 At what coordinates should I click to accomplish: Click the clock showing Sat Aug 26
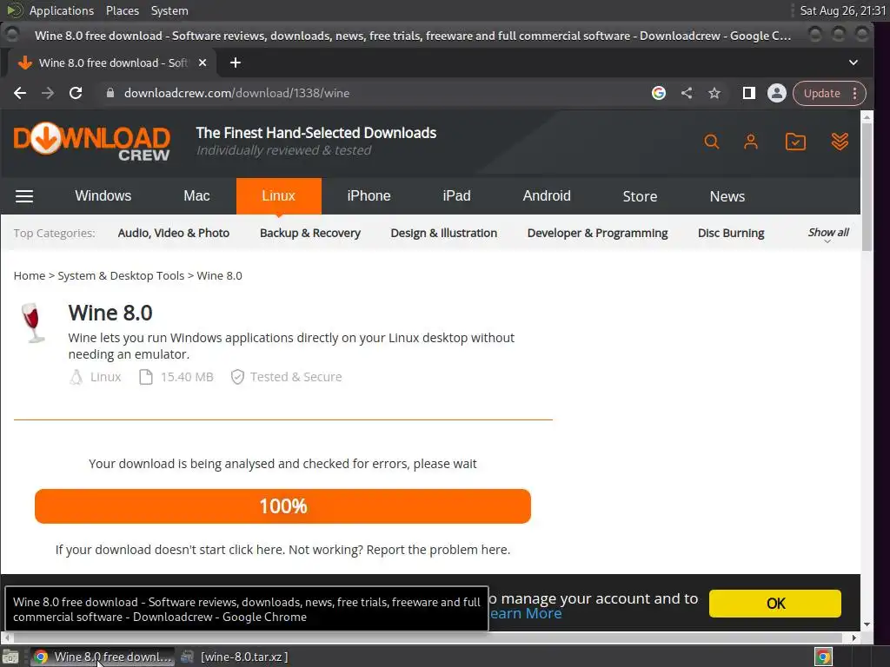pyautogui.click(x=842, y=10)
